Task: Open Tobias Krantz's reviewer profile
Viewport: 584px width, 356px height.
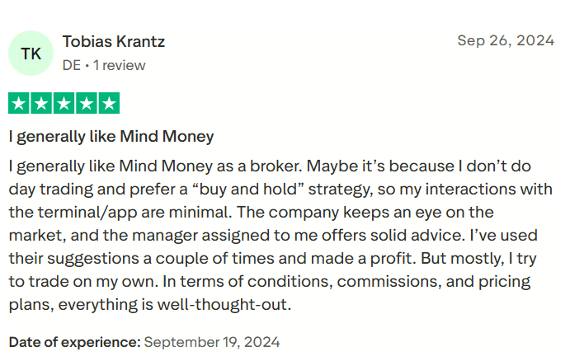Action: coord(114,41)
